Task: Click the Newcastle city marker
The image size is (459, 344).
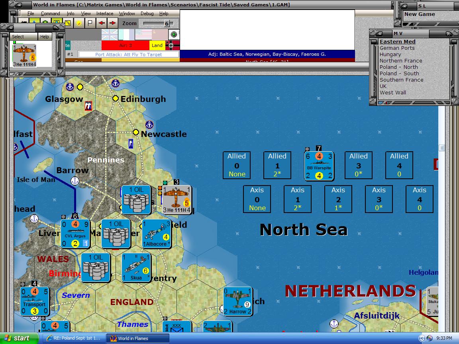Action: 135,132
